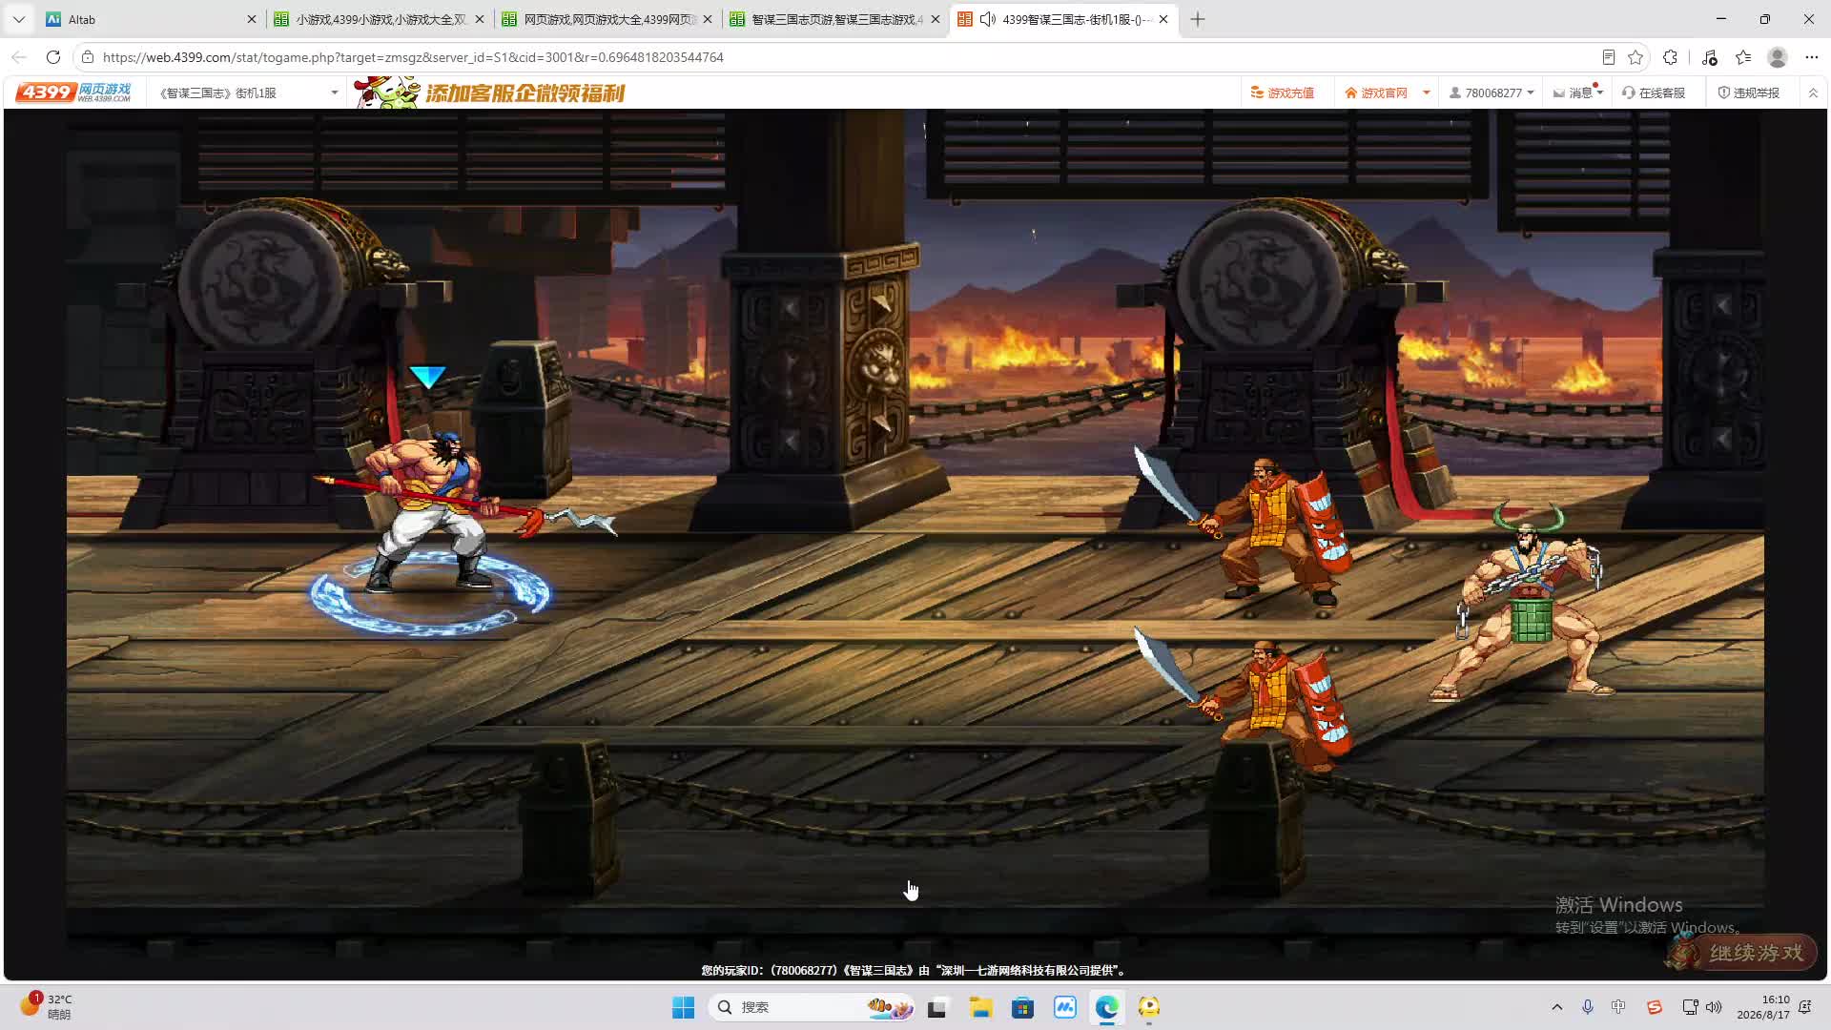Close the 网页游戏大全 tab

[708, 19]
